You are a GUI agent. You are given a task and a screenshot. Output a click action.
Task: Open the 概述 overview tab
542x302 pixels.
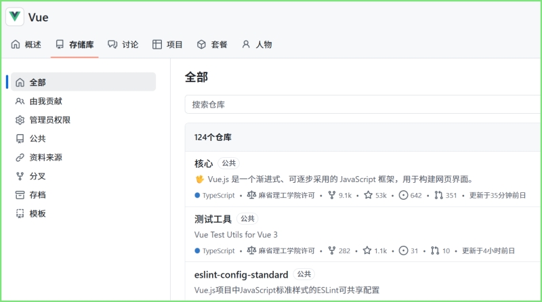click(x=26, y=45)
